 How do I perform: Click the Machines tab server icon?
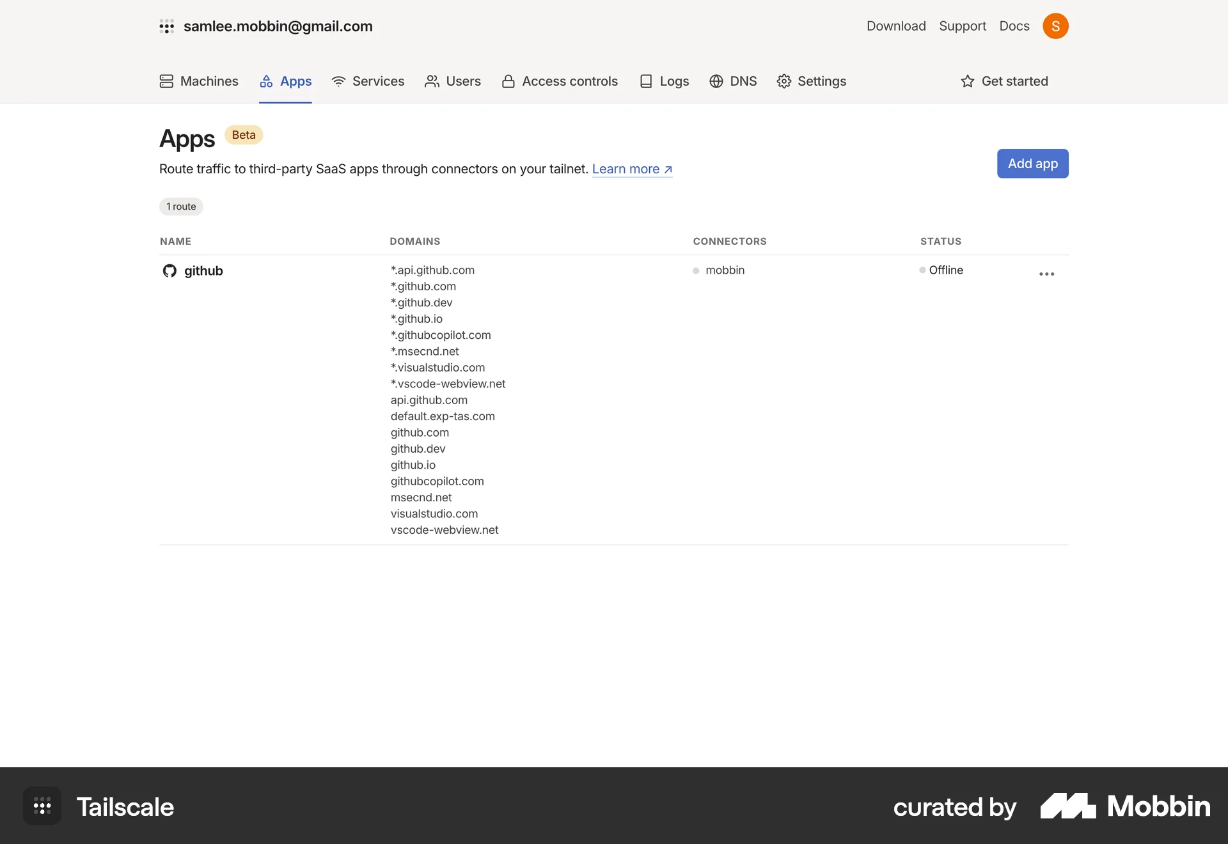click(x=166, y=81)
